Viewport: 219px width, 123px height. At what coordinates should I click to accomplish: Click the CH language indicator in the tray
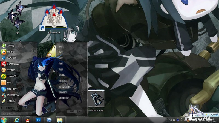[171, 120]
